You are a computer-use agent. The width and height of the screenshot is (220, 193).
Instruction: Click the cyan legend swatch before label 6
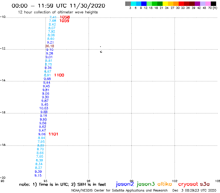(x=133, y=4)
